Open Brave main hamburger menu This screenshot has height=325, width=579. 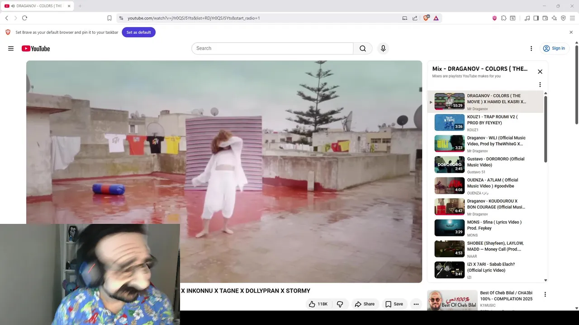[x=572, y=18]
